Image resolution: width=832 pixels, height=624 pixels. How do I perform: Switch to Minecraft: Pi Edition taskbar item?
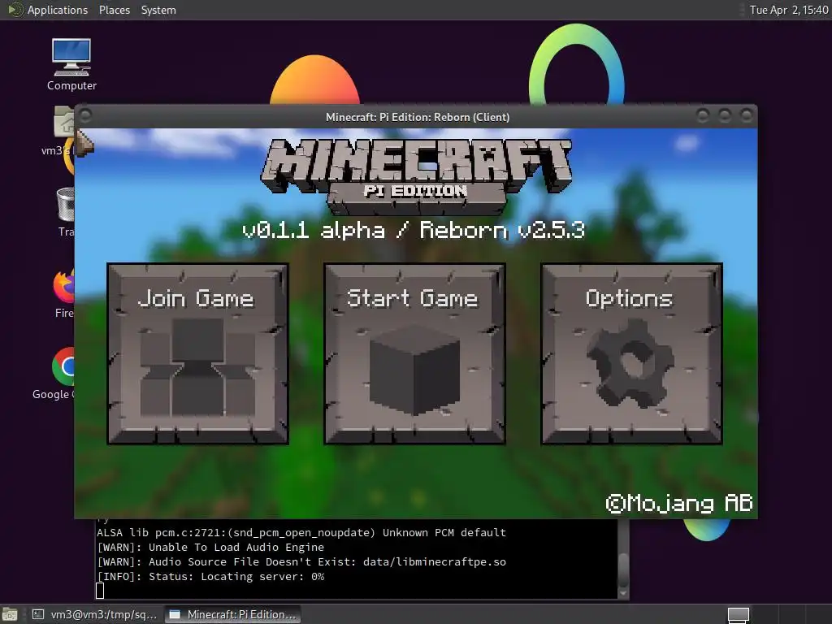(x=232, y=614)
